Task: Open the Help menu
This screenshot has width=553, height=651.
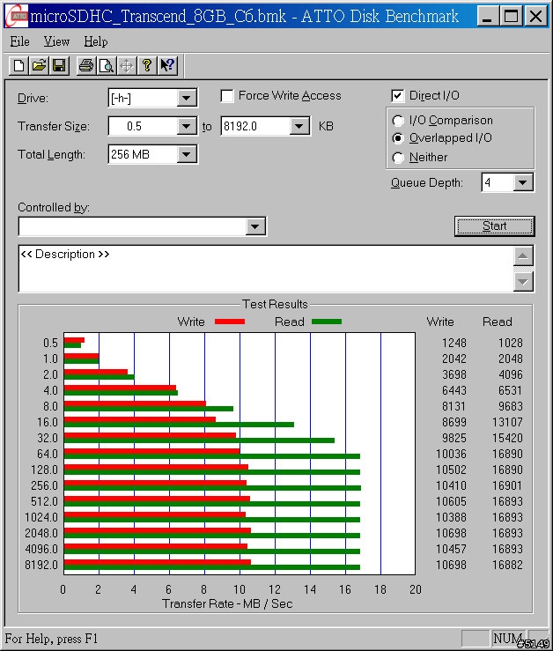Action: [95, 41]
